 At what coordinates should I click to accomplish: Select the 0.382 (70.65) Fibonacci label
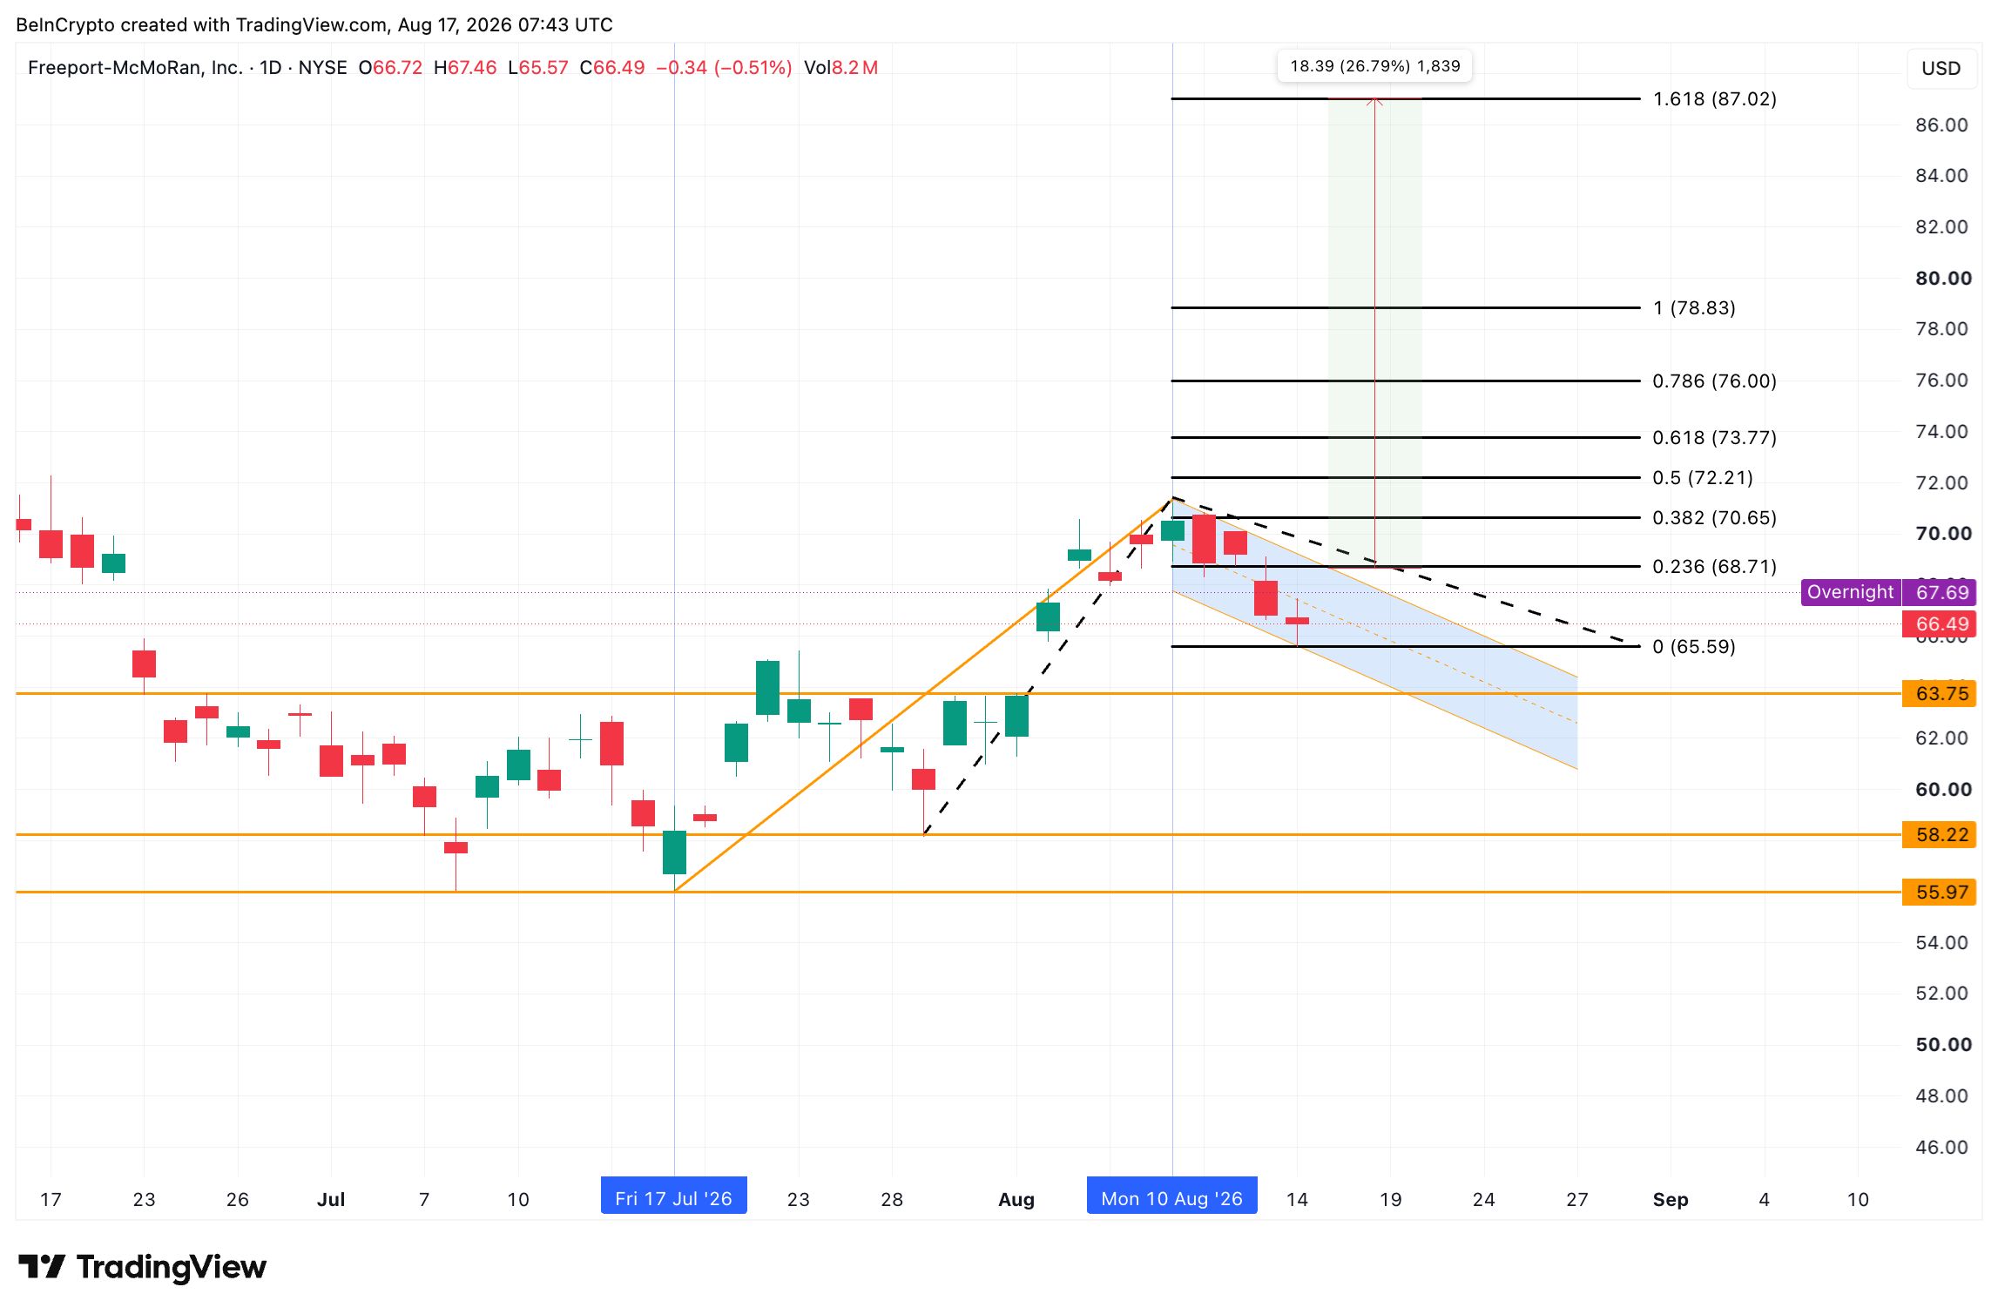pyautogui.click(x=1714, y=517)
